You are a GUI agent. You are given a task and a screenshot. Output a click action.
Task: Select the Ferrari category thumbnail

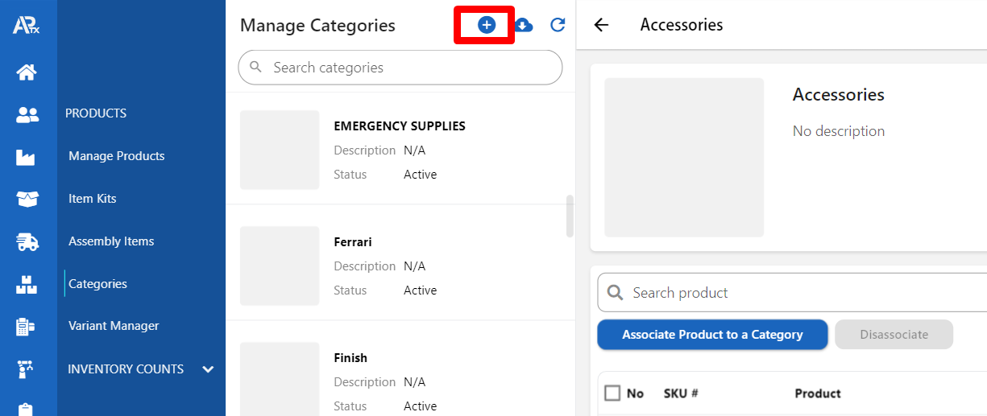click(x=280, y=266)
